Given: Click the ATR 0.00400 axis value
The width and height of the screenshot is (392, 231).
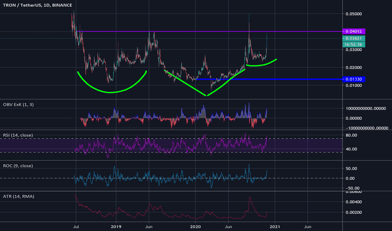Looking at the screenshot, I should click(353, 202).
